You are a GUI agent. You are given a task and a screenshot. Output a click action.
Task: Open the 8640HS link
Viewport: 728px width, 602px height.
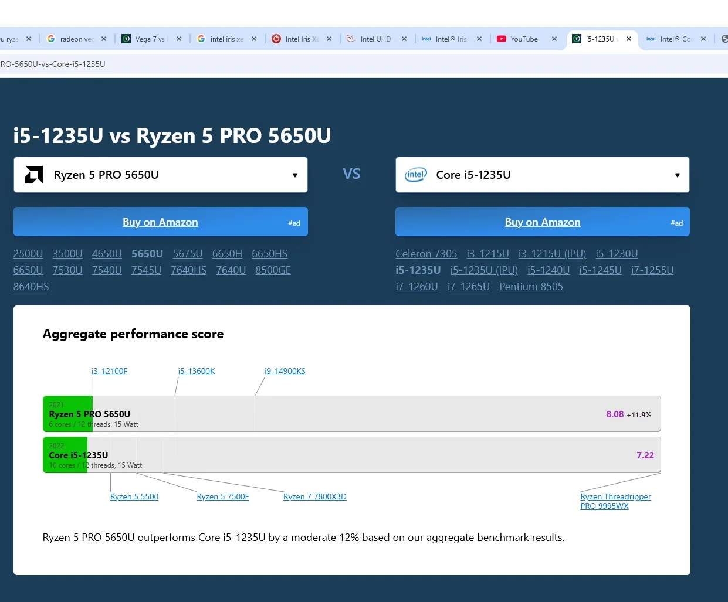31,287
